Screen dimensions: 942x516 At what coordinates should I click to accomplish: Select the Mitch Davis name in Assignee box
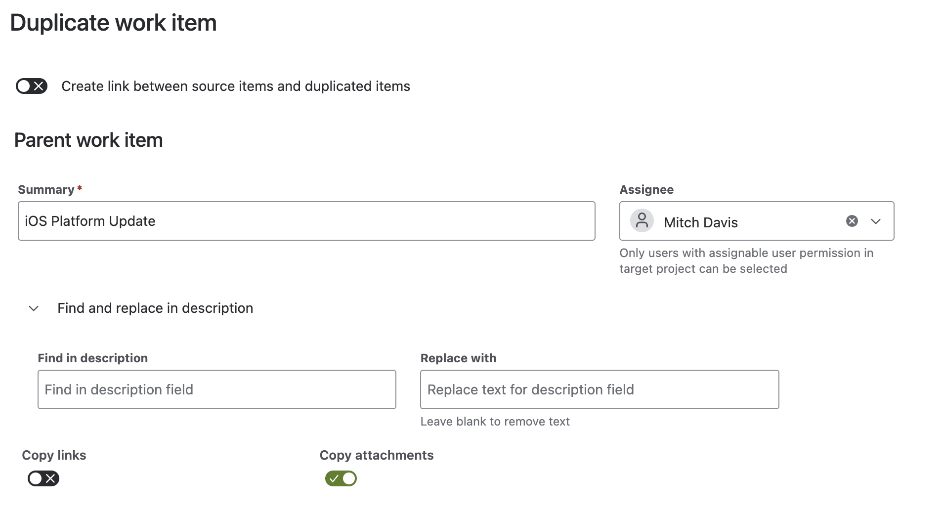click(x=700, y=222)
